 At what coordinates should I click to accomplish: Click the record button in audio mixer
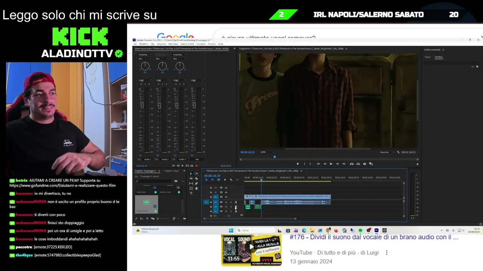point(196,166)
